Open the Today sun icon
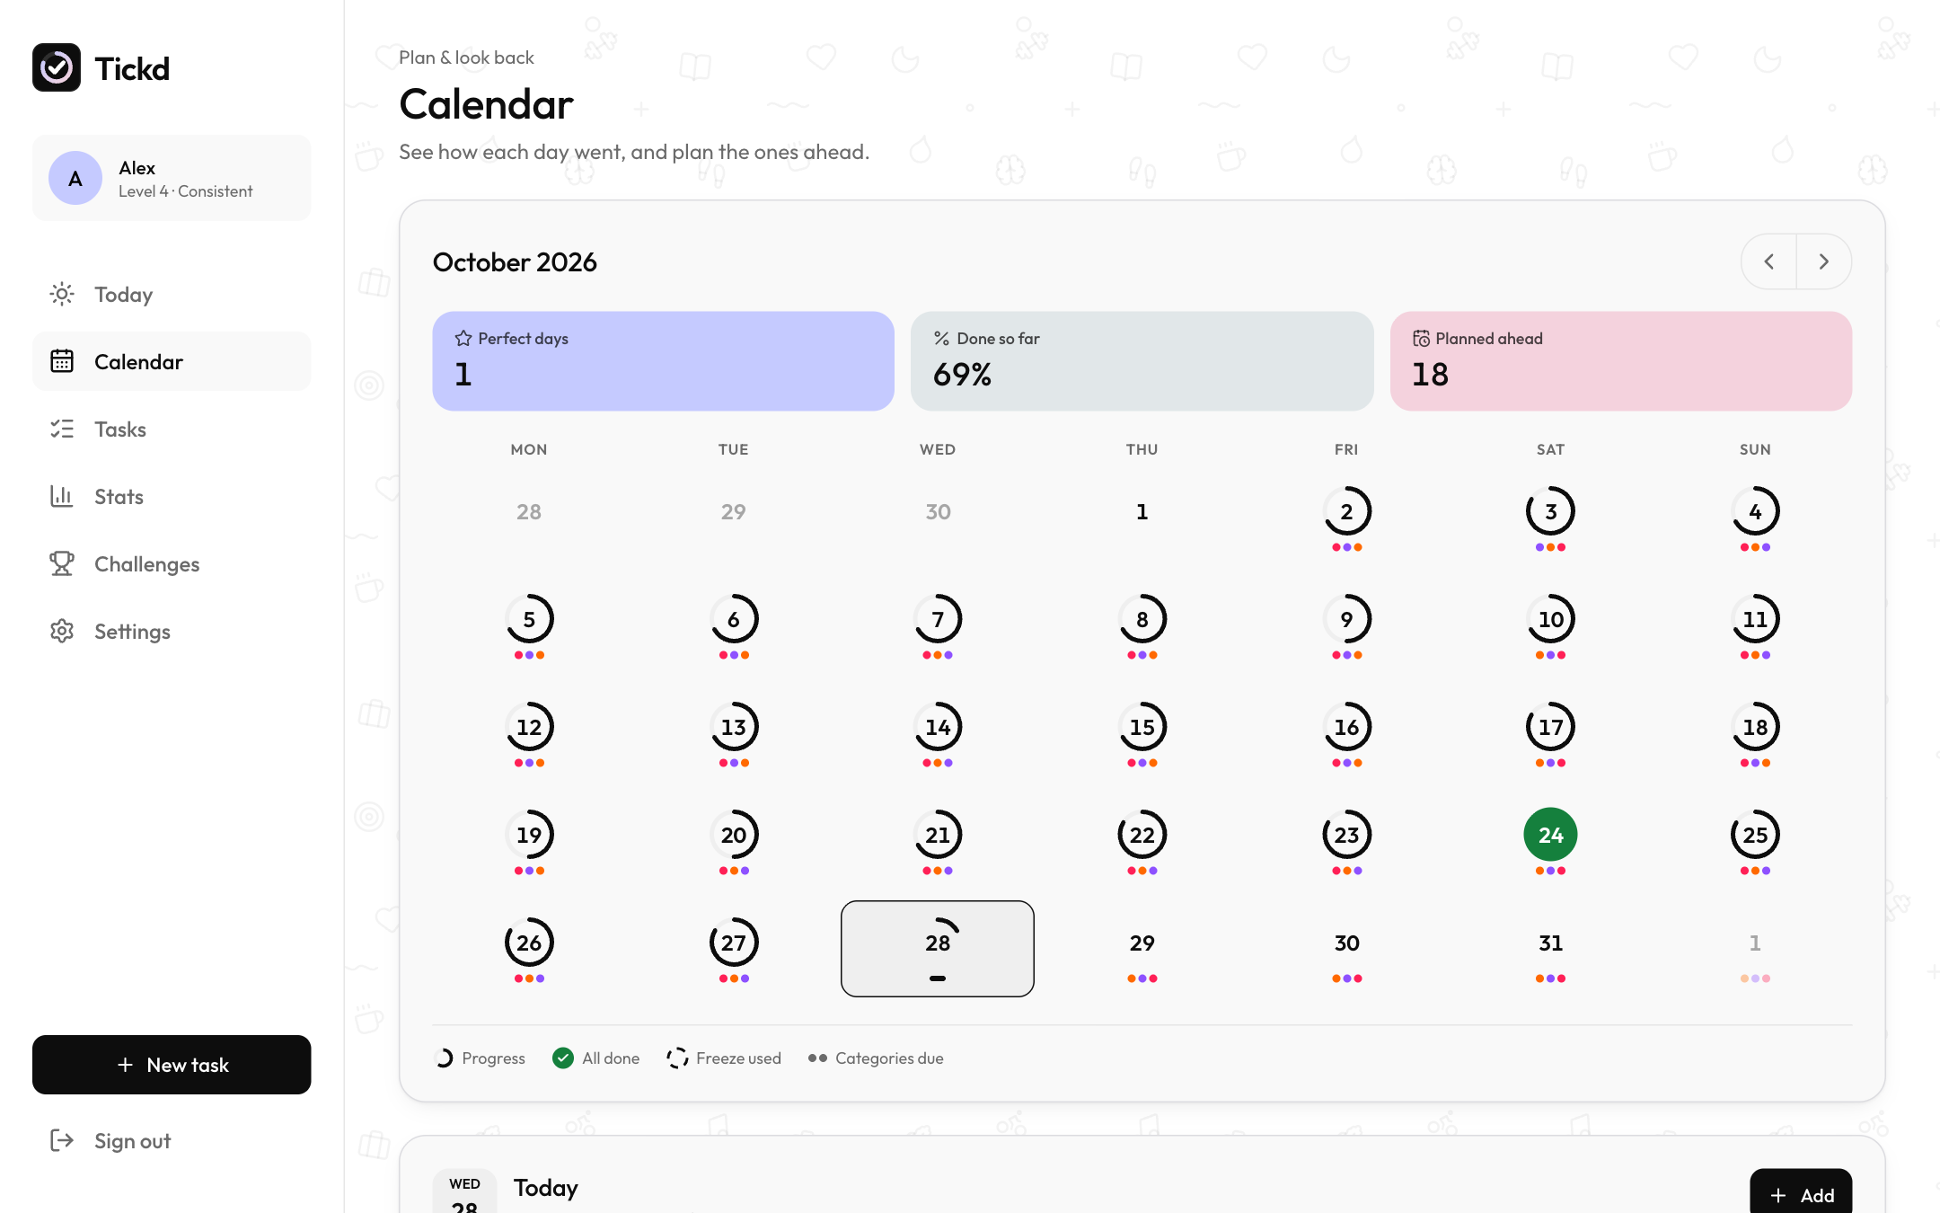 62,294
